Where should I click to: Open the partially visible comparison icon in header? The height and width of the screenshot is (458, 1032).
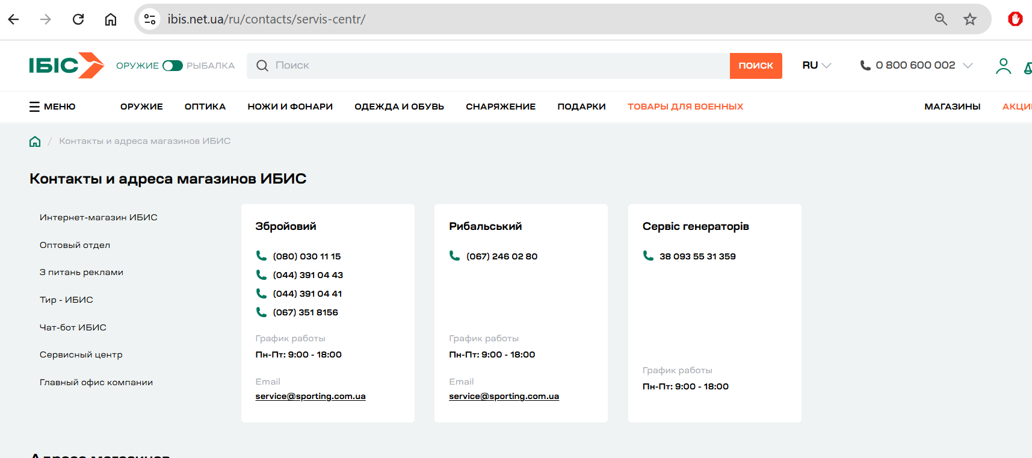coord(1028,67)
